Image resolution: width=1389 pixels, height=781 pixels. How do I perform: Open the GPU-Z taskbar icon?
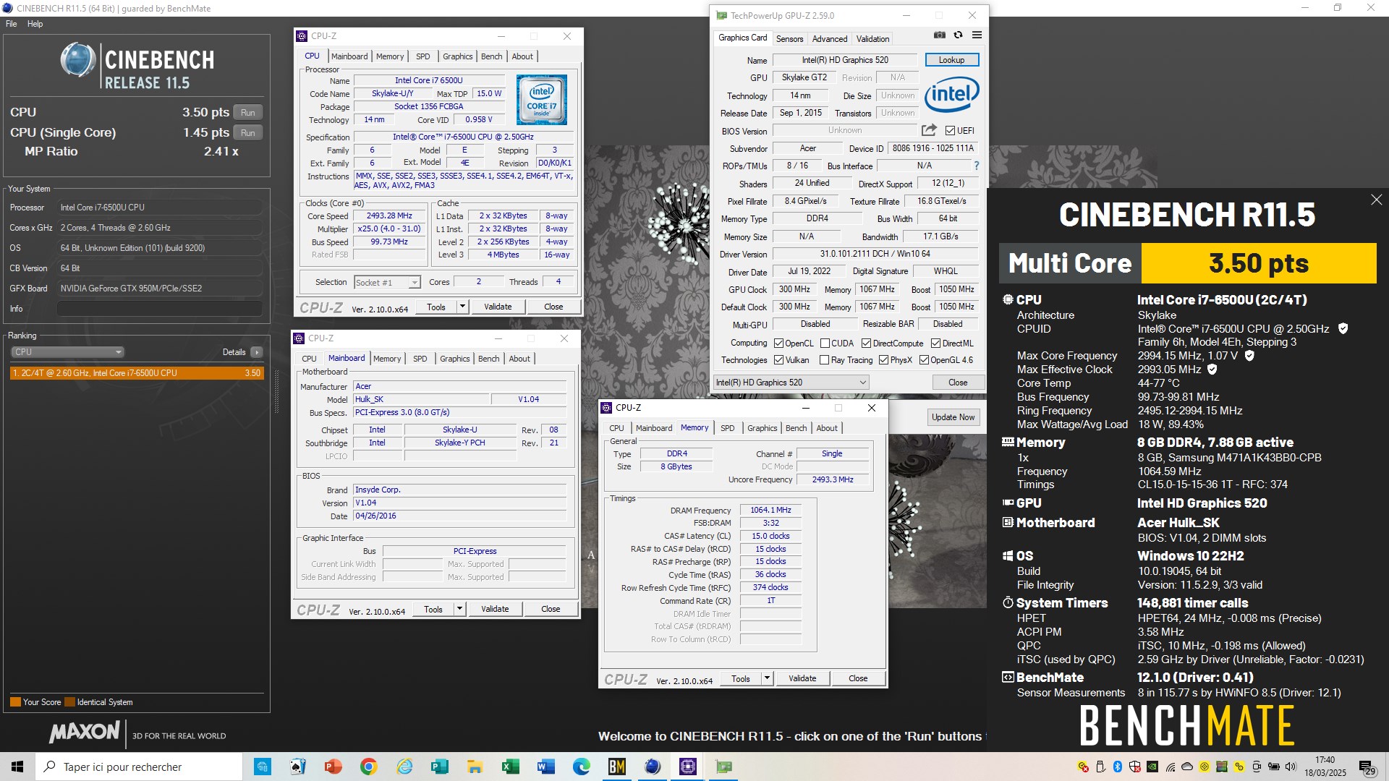tap(723, 767)
